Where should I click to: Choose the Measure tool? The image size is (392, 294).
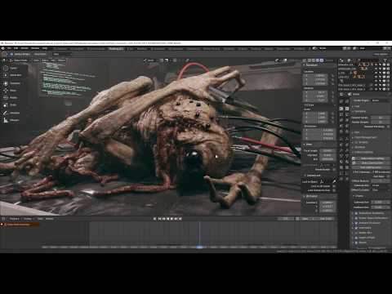pos(6,120)
